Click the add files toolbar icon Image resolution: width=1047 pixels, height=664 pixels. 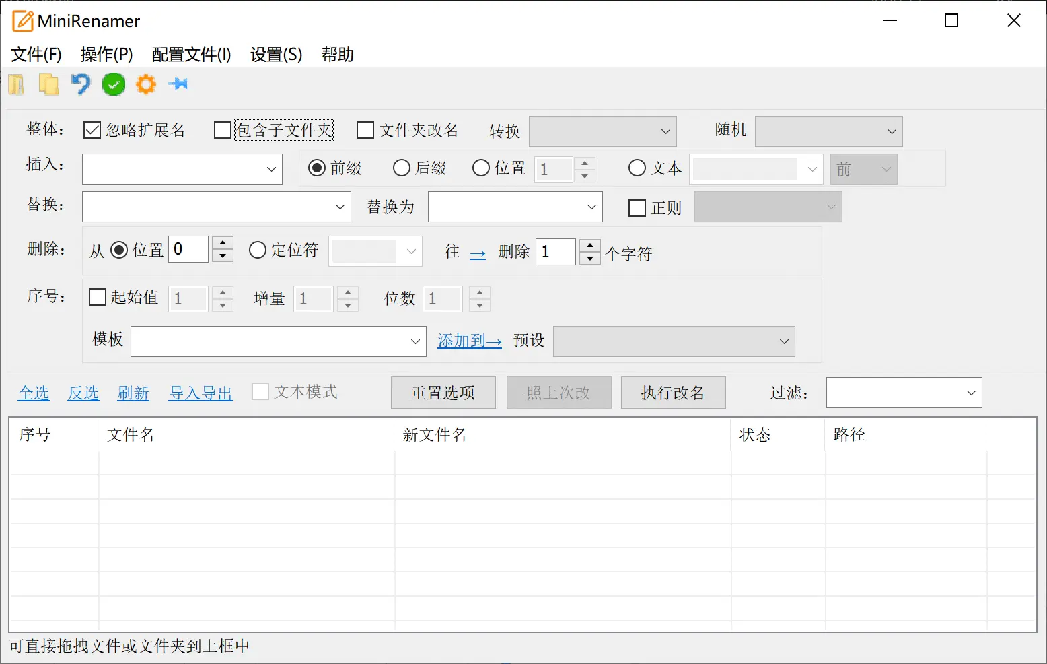[48, 84]
